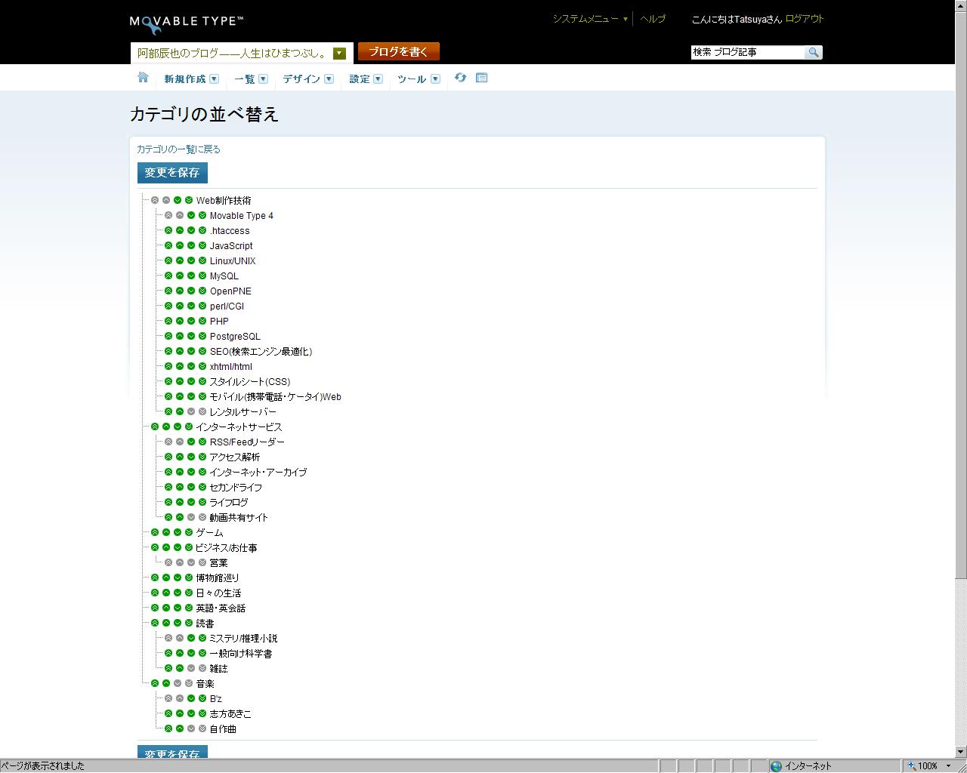Move ゲーム down one position

178,532
